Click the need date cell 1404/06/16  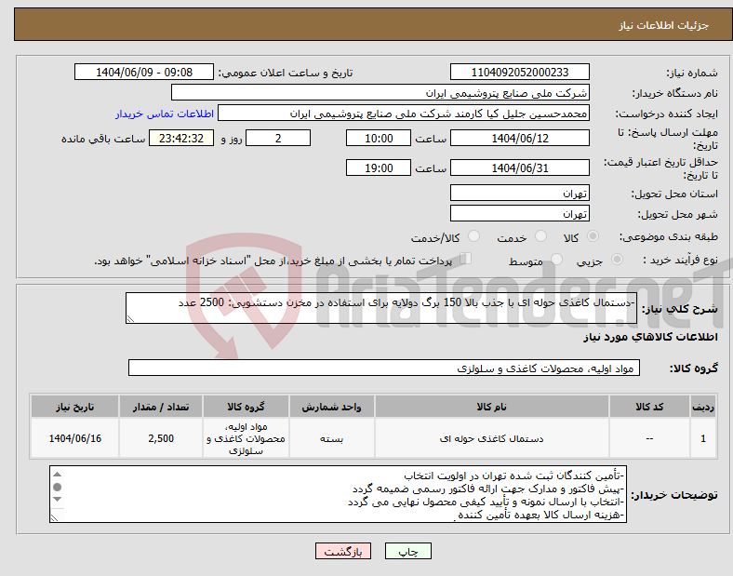point(74,438)
